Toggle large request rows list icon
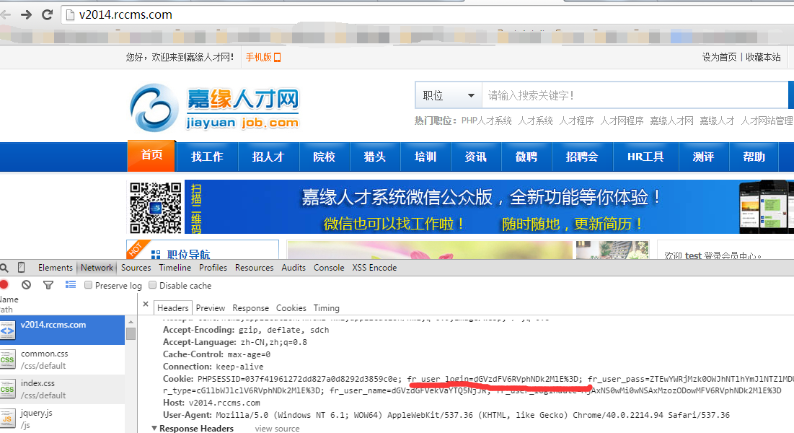The width and height of the screenshot is (794, 433). [71, 285]
